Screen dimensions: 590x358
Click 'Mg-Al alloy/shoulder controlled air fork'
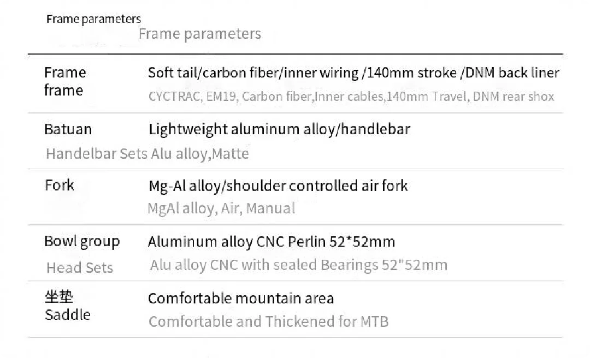[x=278, y=186]
